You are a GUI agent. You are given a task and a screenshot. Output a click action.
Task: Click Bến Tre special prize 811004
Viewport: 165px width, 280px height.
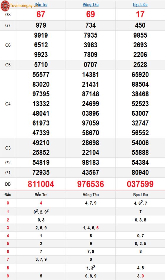pyautogui.click(x=41, y=184)
